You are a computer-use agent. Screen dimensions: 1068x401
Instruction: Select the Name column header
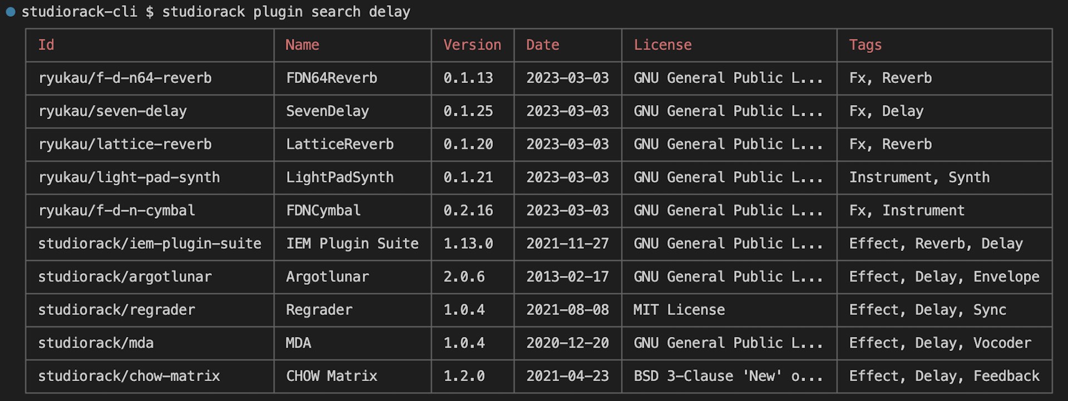(x=302, y=45)
